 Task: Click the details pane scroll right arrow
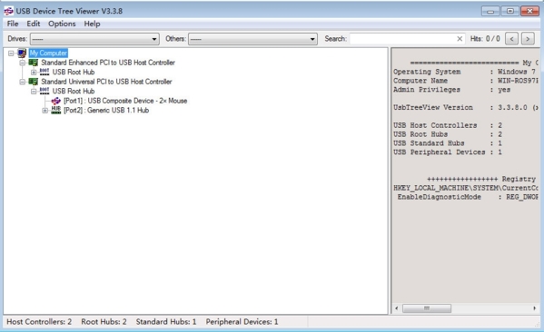pos(534,308)
